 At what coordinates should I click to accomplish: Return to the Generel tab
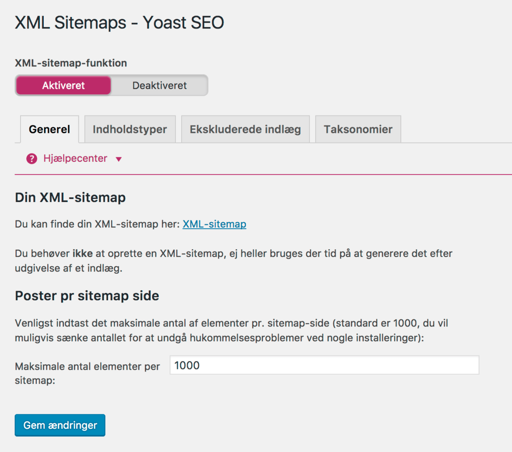pyautogui.click(x=49, y=129)
